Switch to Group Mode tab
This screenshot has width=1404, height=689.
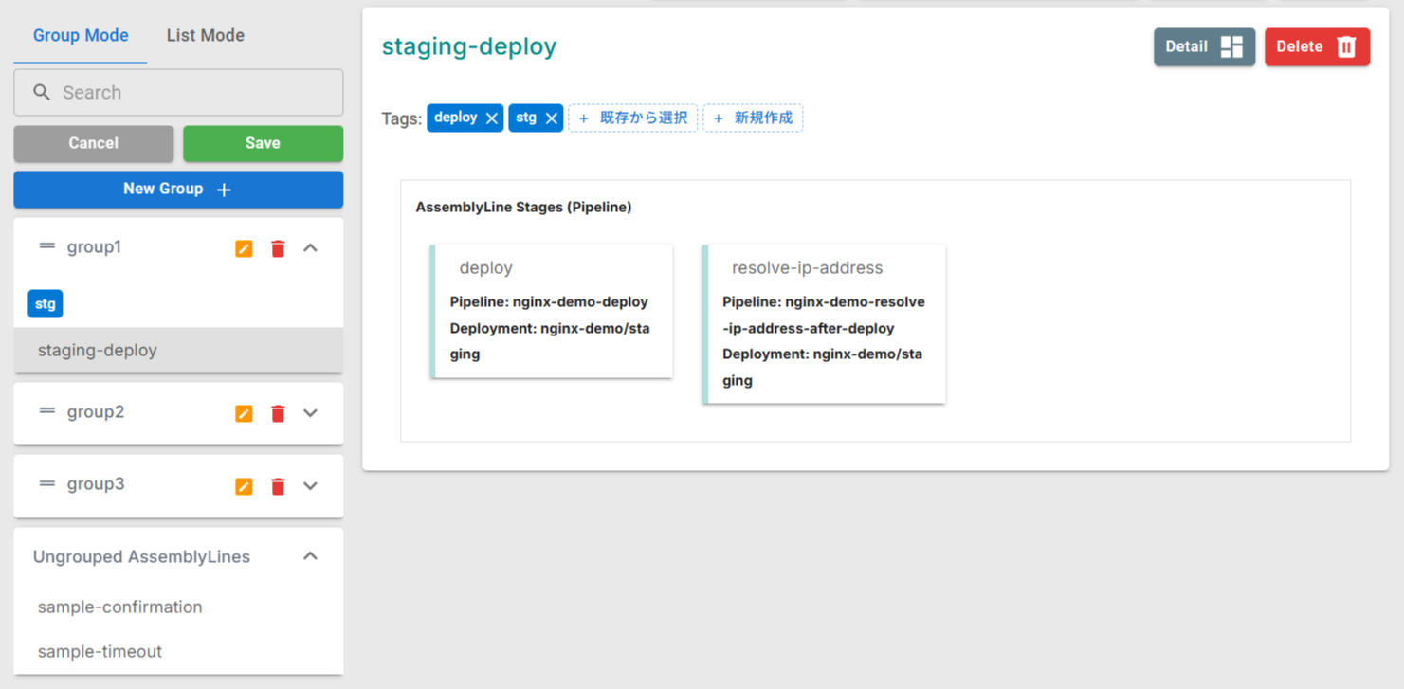pyautogui.click(x=81, y=35)
